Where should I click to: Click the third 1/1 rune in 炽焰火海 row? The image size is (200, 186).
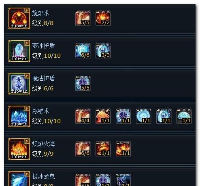pyautogui.click(x=123, y=149)
